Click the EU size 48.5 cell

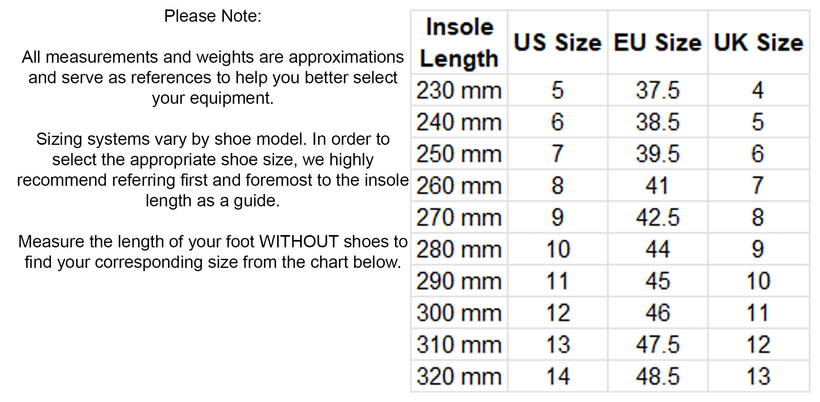(x=657, y=376)
